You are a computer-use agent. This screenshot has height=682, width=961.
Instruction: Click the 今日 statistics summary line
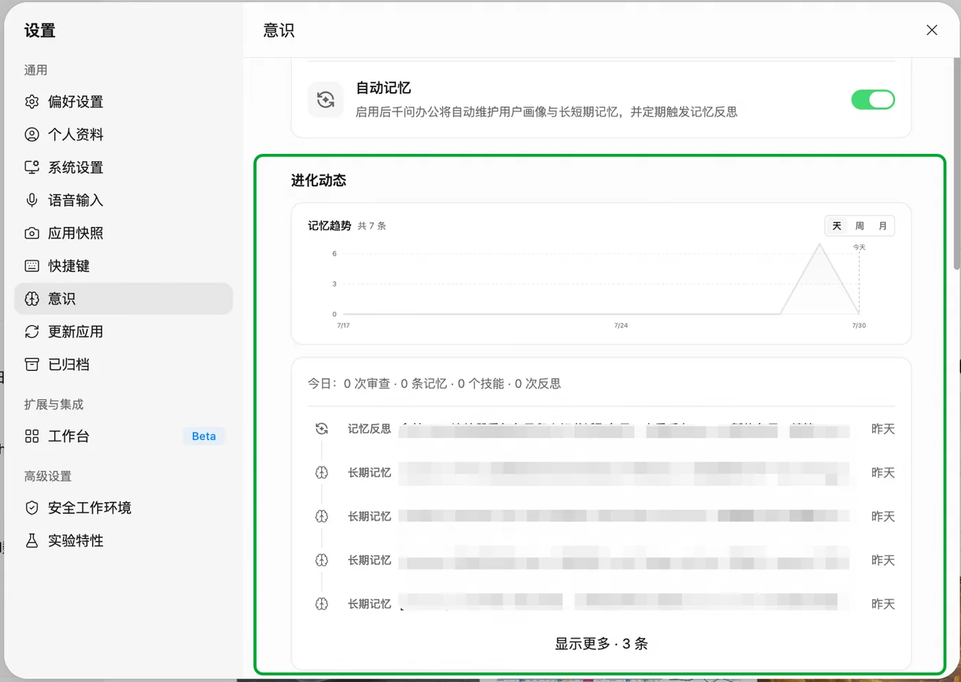pos(435,384)
